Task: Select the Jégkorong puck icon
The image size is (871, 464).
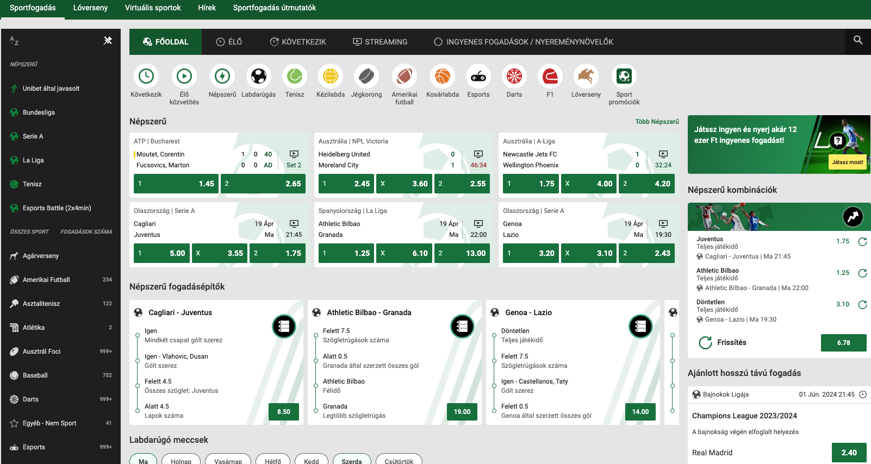Action: coord(366,77)
